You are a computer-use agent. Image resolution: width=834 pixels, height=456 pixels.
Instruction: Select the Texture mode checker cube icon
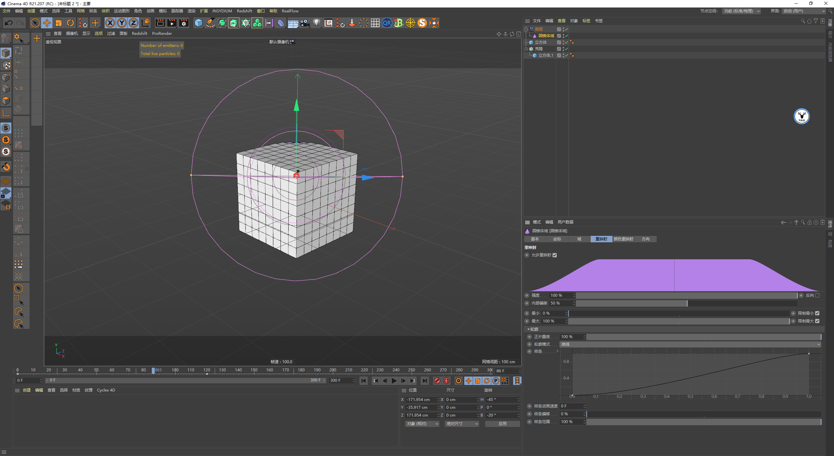[6, 65]
